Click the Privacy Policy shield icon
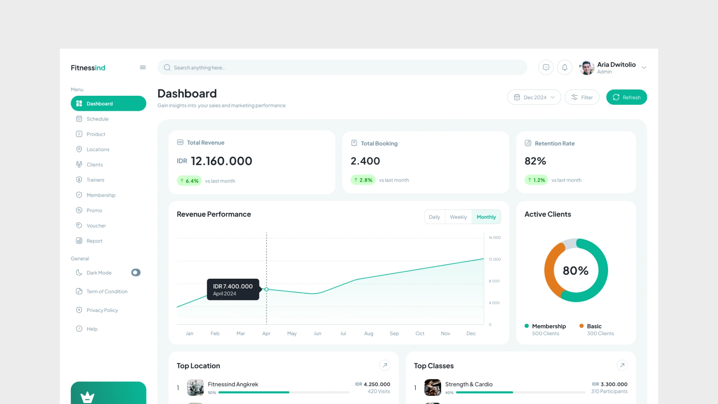Image resolution: width=718 pixels, height=404 pixels. 79,310
